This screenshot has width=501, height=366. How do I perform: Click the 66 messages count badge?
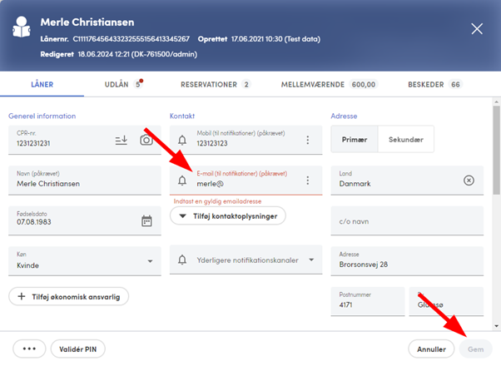tap(455, 84)
